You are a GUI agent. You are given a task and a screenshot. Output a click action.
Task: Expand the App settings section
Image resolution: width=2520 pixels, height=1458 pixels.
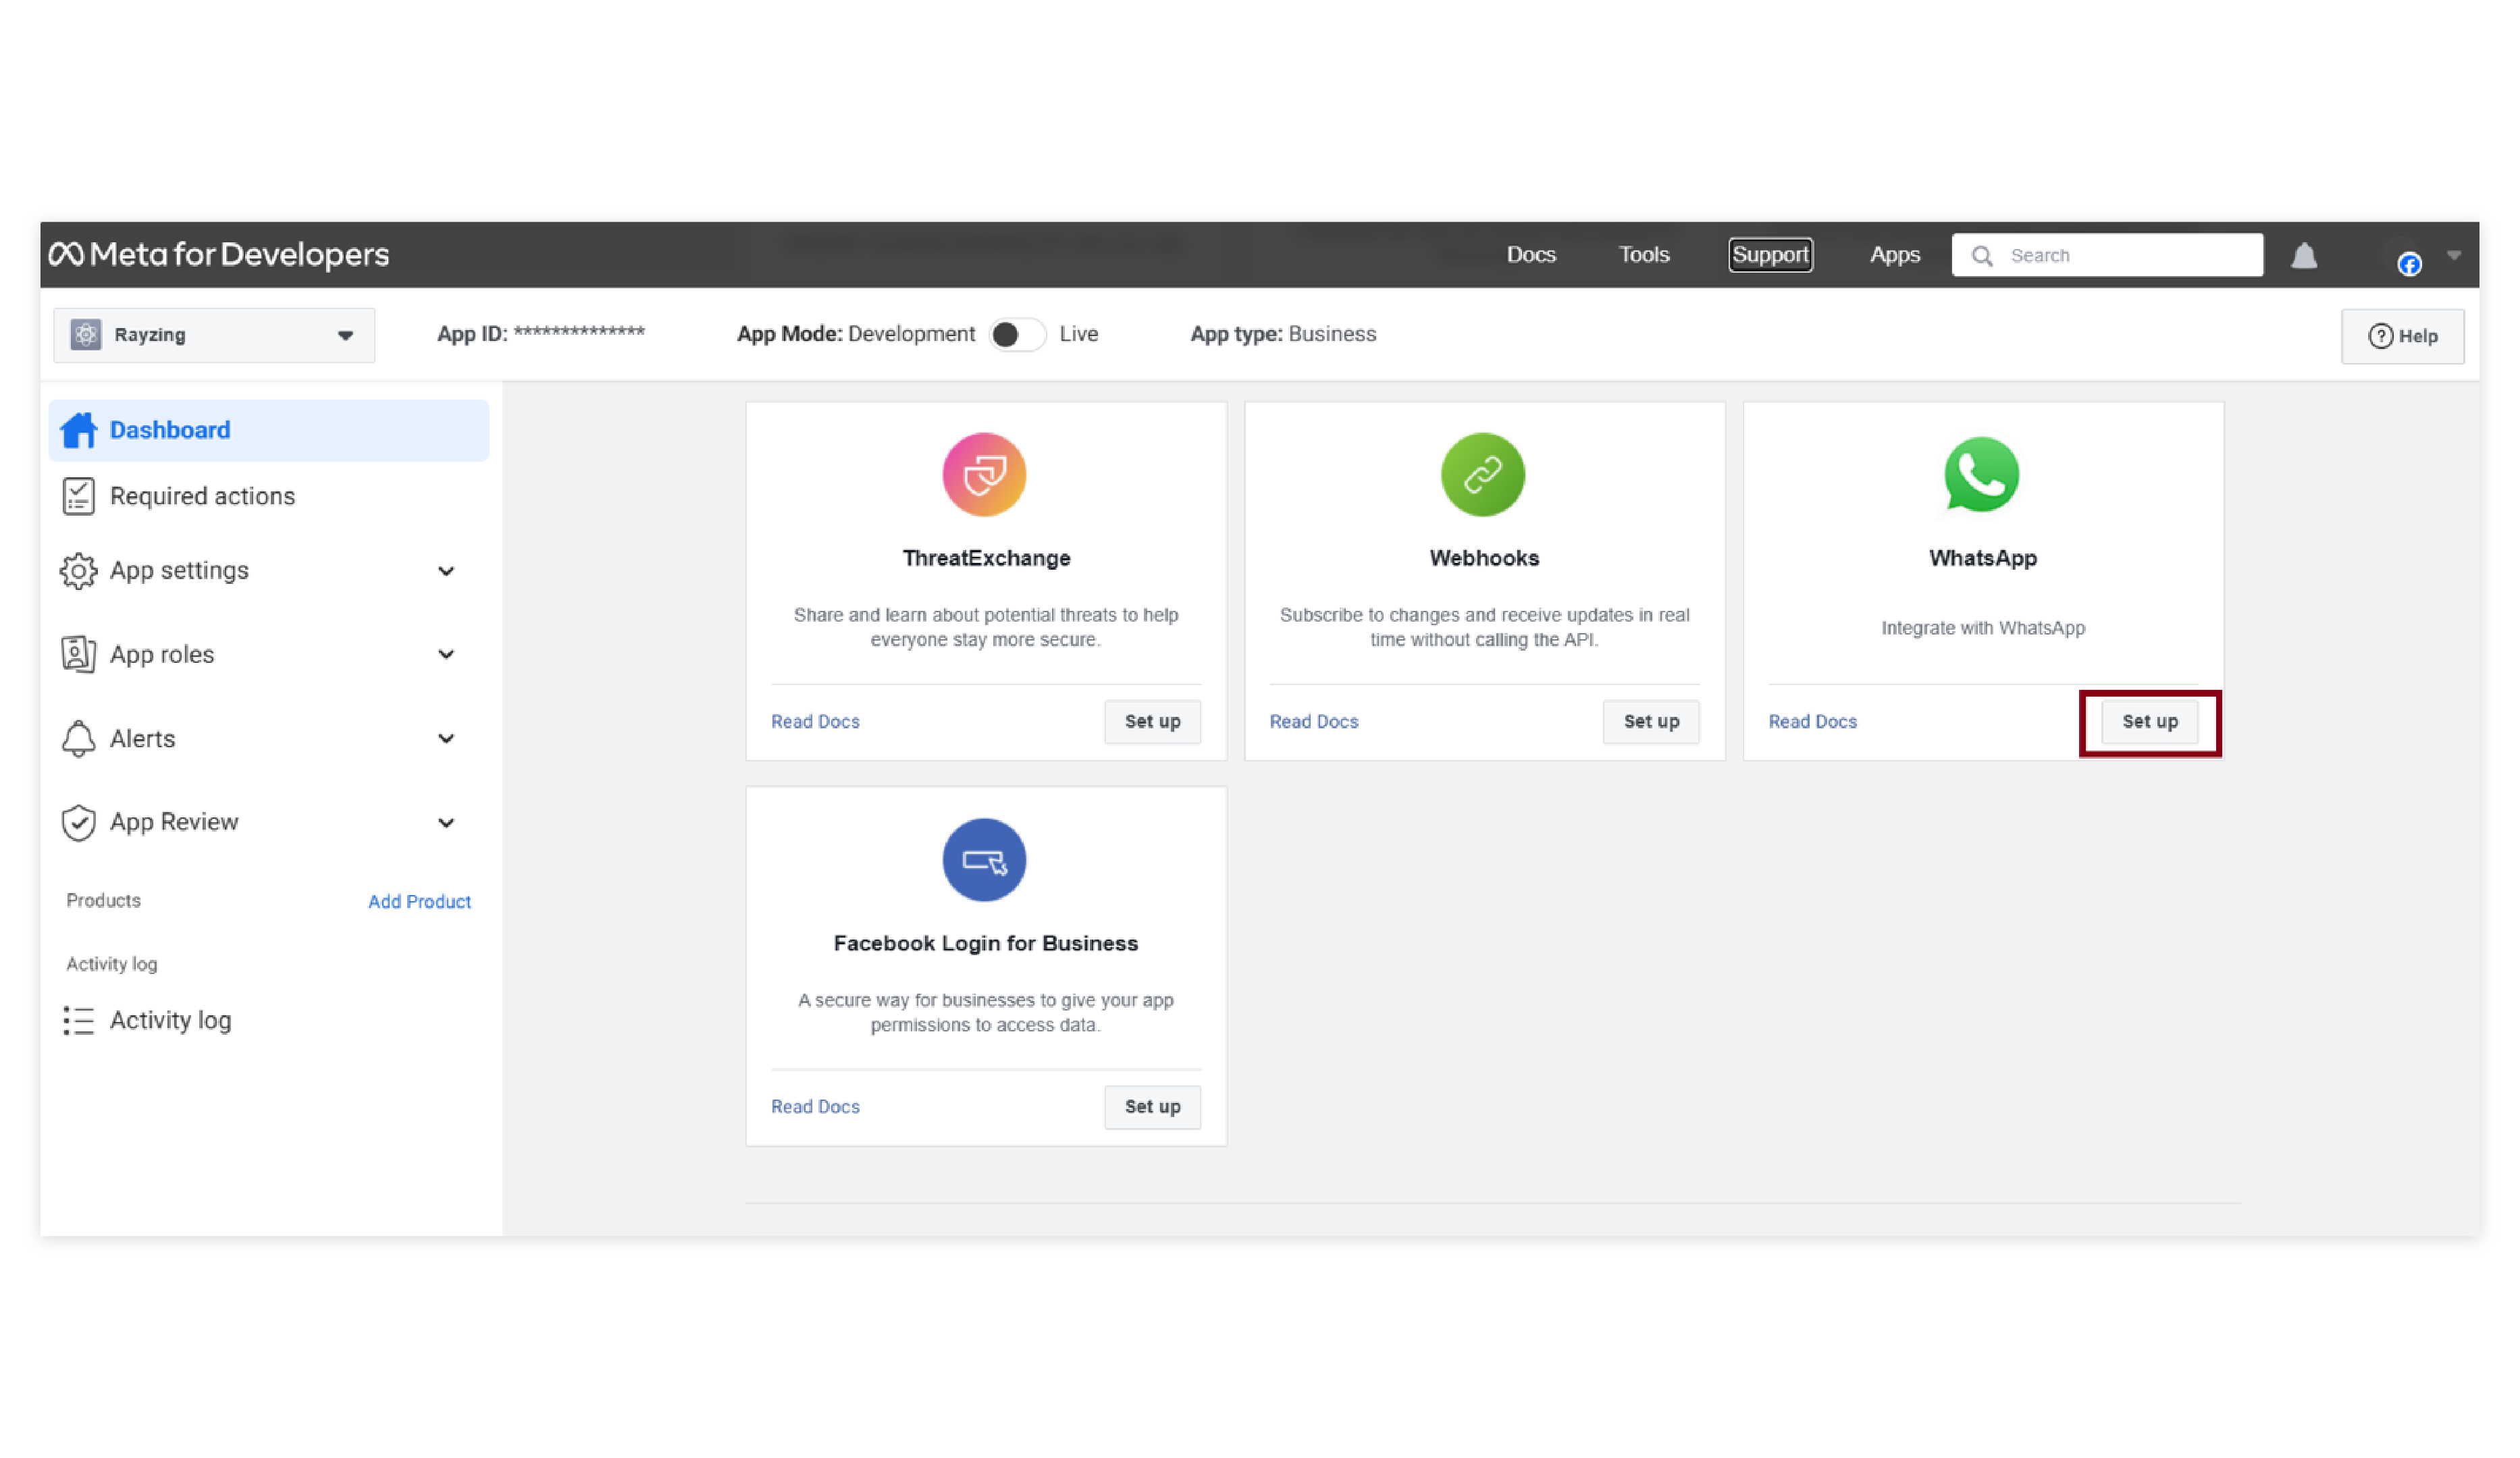tap(446, 570)
